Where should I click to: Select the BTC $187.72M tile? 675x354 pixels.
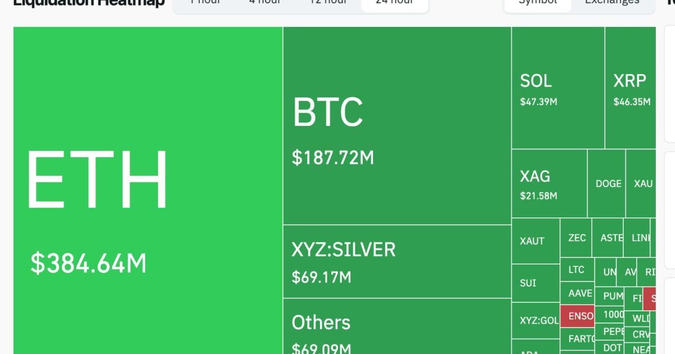coord(397,126)
